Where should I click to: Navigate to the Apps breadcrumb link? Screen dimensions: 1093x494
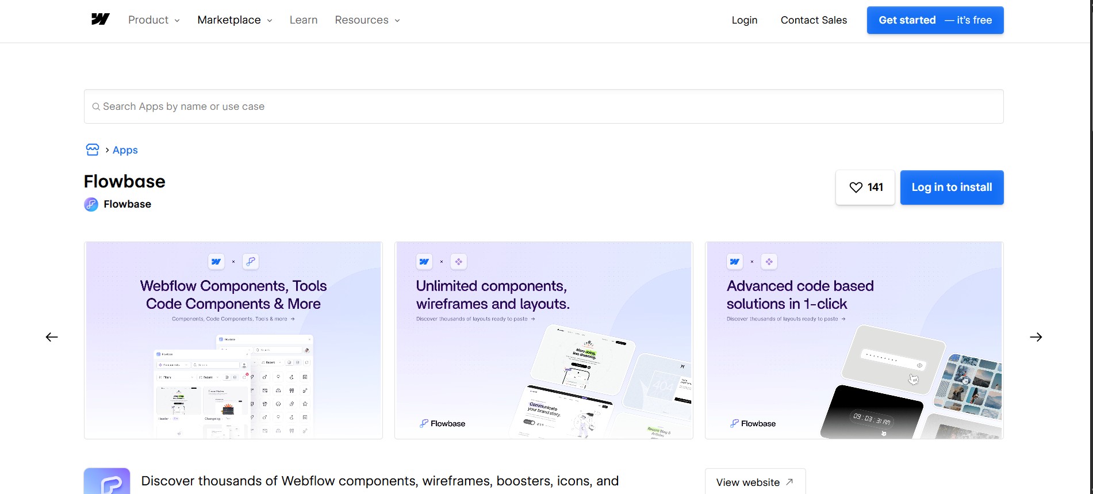(125, 150)
